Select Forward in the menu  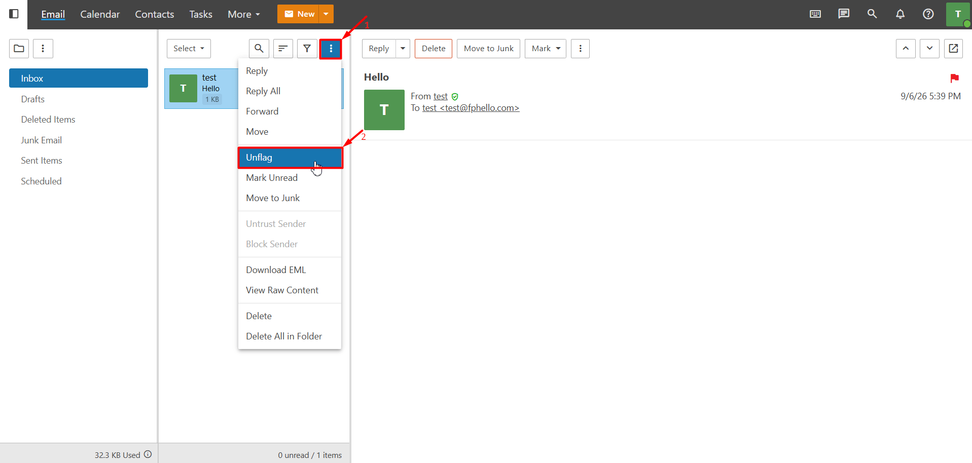pyautogui.click(x=290, y=111)
